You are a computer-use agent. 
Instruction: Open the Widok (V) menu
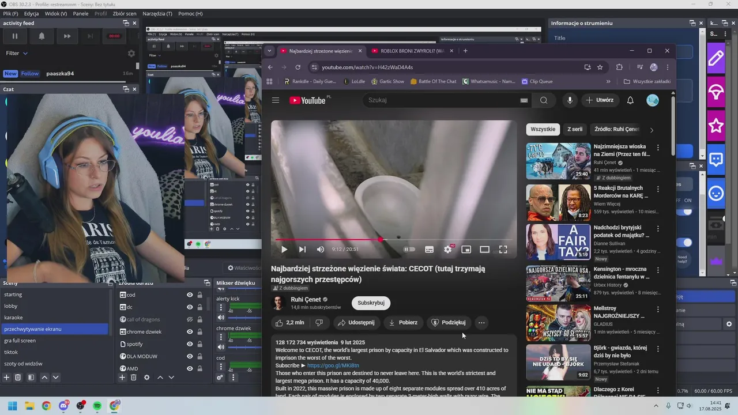click(55, 13)
